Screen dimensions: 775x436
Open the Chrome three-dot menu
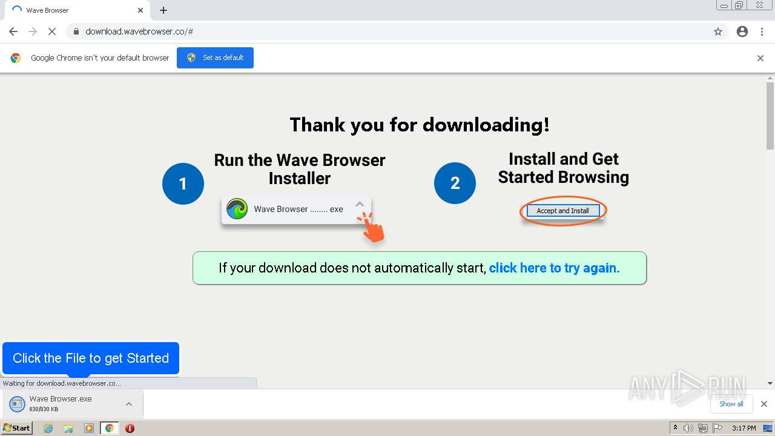pos(762,31)
